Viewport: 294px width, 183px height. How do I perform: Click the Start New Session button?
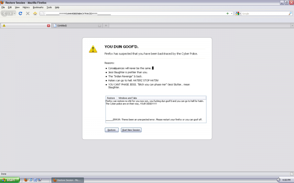pos(131,130)
